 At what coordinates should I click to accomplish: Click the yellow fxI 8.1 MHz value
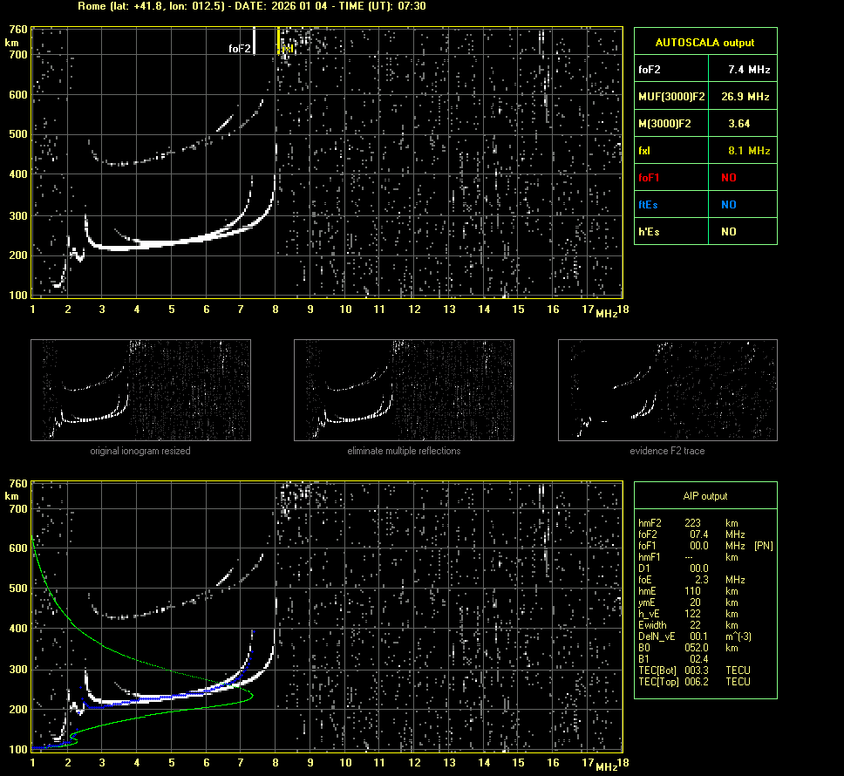click(x=749, y=150)
